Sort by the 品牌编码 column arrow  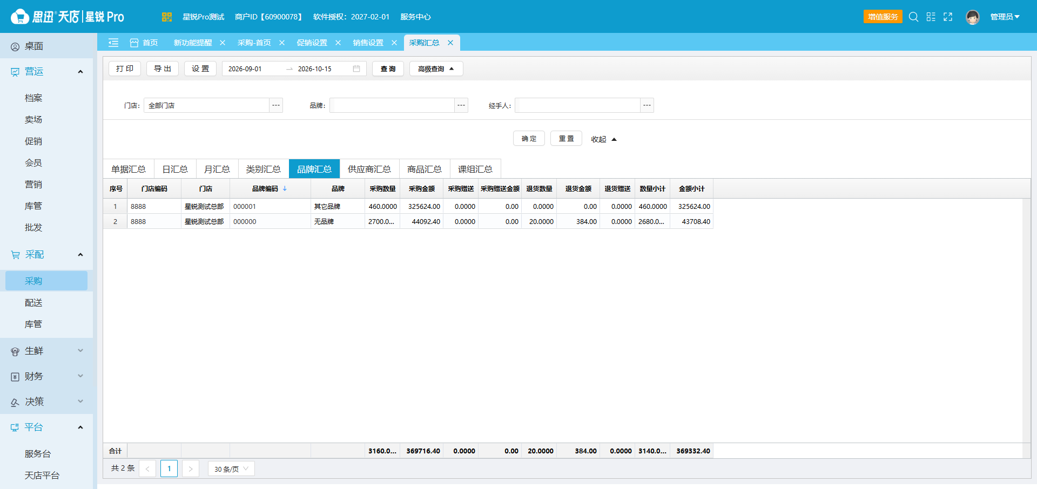click(x=285, y=188)
